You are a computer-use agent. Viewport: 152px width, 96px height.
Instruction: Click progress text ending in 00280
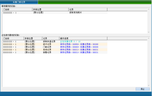(79, 44)
